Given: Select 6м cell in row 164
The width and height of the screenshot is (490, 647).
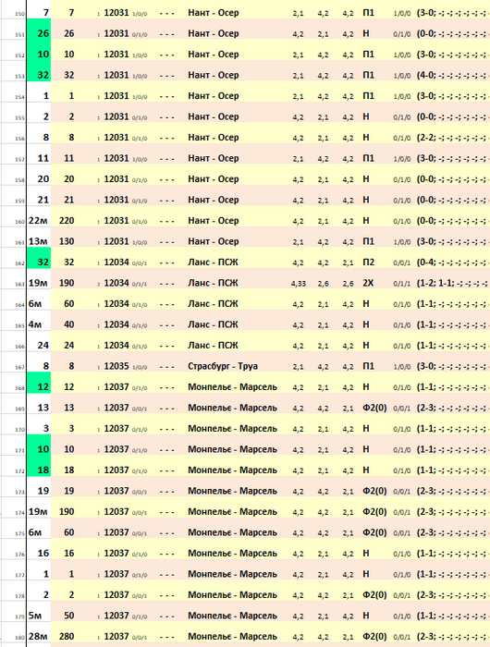Looking at the screenshot, I should (35, 304).
